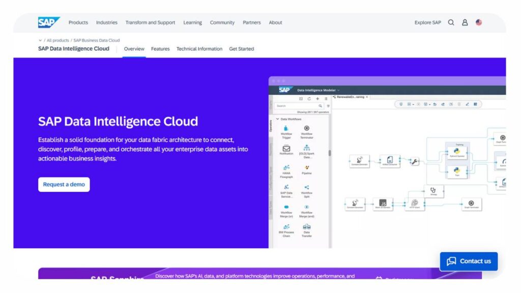Open the user profile icon
Screen dimensions: 521x293
465,22
